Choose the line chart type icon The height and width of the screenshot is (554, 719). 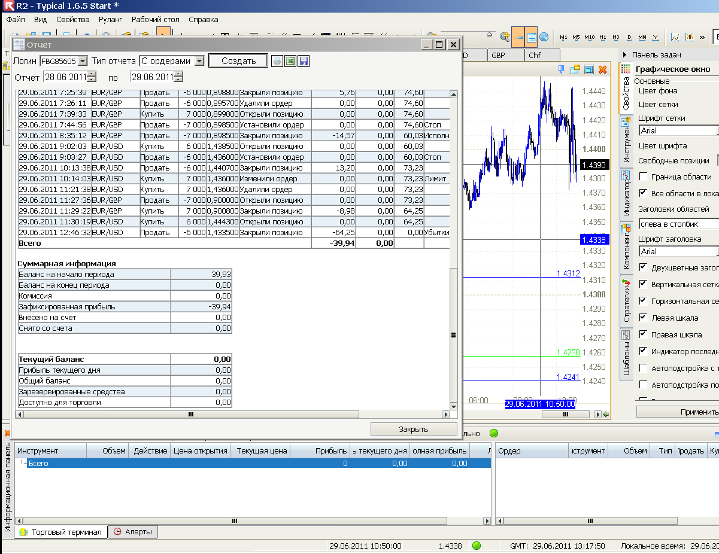point(675,37)
